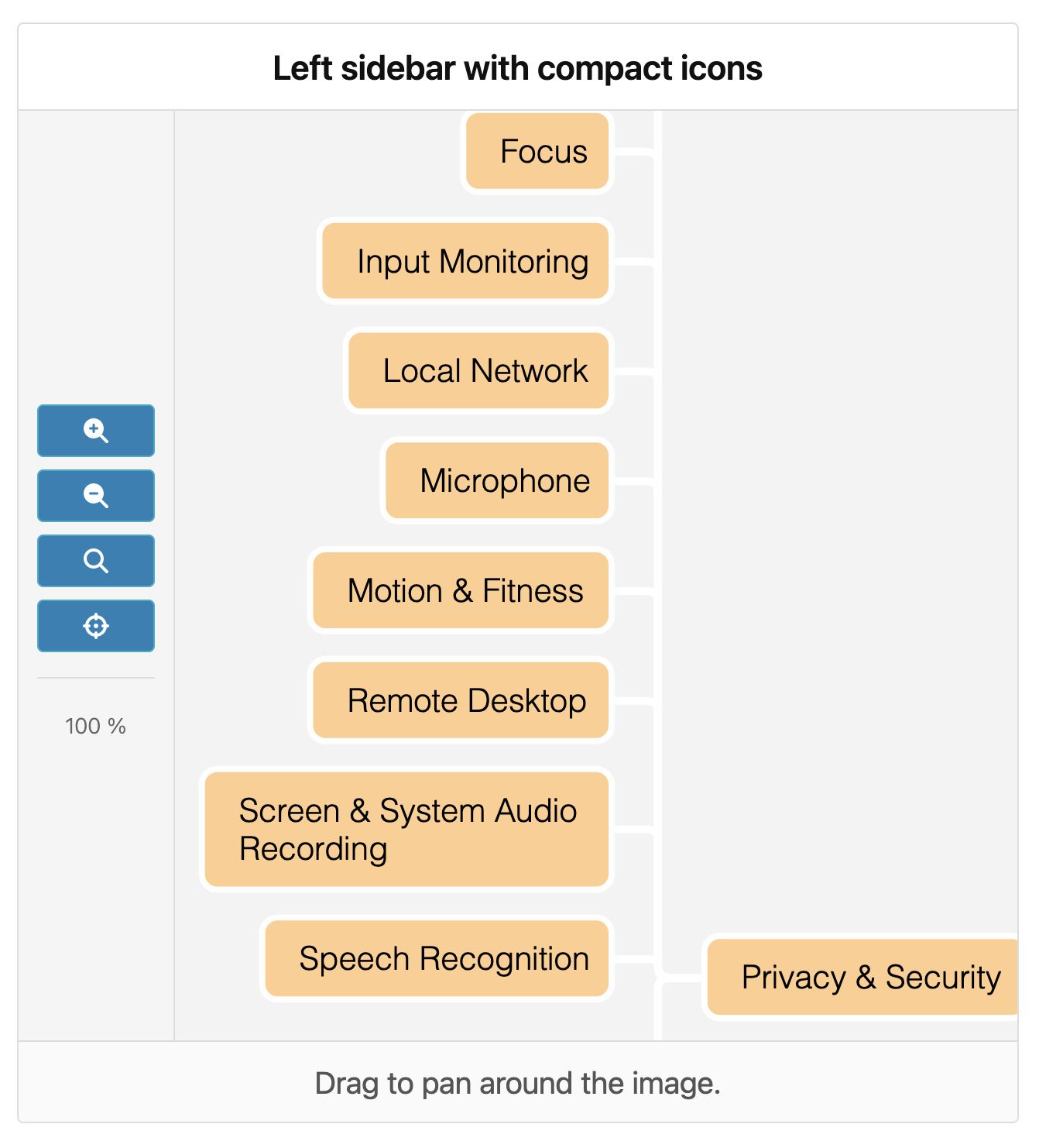Select the Privacy & Security parent node
The height and width of the screenshot is (1148, 1039).
862,978
